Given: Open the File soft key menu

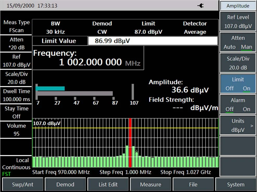Looking at the screenshot, I should [x=193, y=184].
